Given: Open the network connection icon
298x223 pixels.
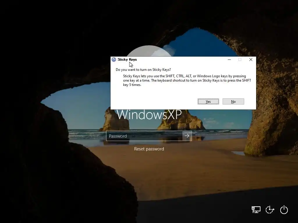Looking at the screenshot, I should (x=256, y=210).
